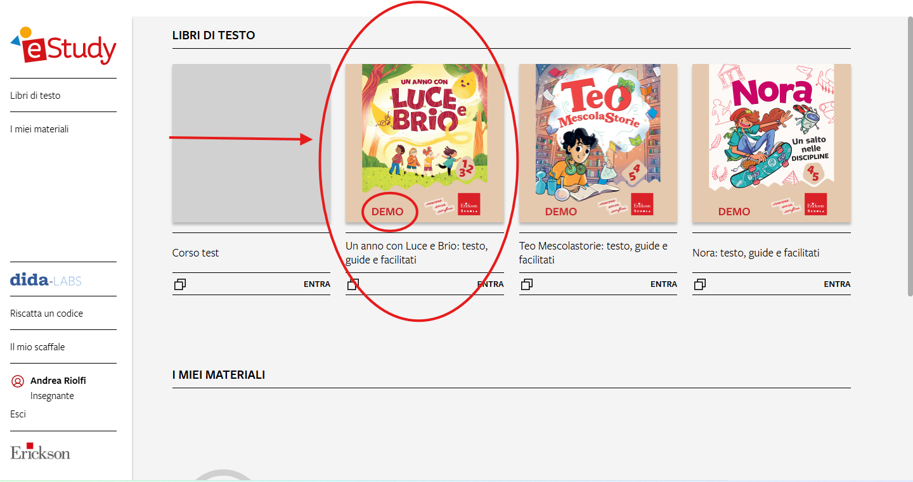This screenshot has height=482, width=913.
Task: Click the Erickson logo in sidebar
Action: [40, 451]
